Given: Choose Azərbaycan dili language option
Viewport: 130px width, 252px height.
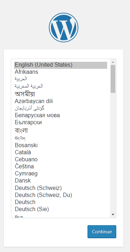Looking at the screenshot, I should [x=60, y=101].
